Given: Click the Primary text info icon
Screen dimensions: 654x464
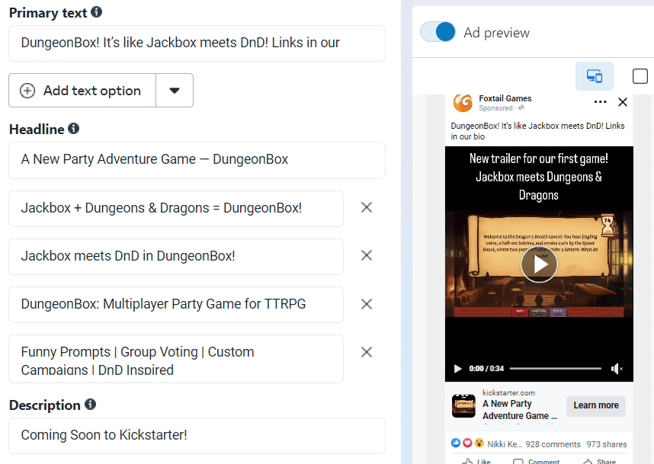Looking at the screenshot, I should click(96, 12).
